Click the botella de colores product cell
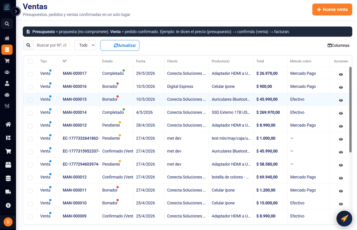The image size is (357, 230). [230, 177]
